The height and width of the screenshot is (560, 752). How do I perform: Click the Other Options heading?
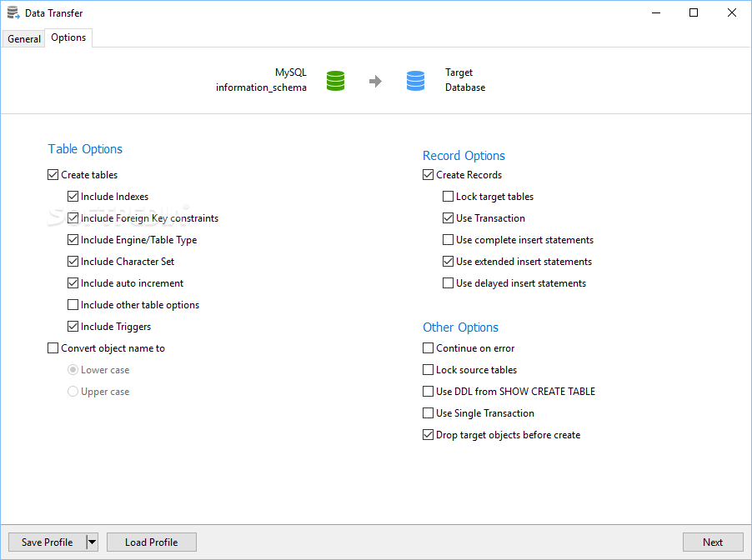[x=460, y=327]
